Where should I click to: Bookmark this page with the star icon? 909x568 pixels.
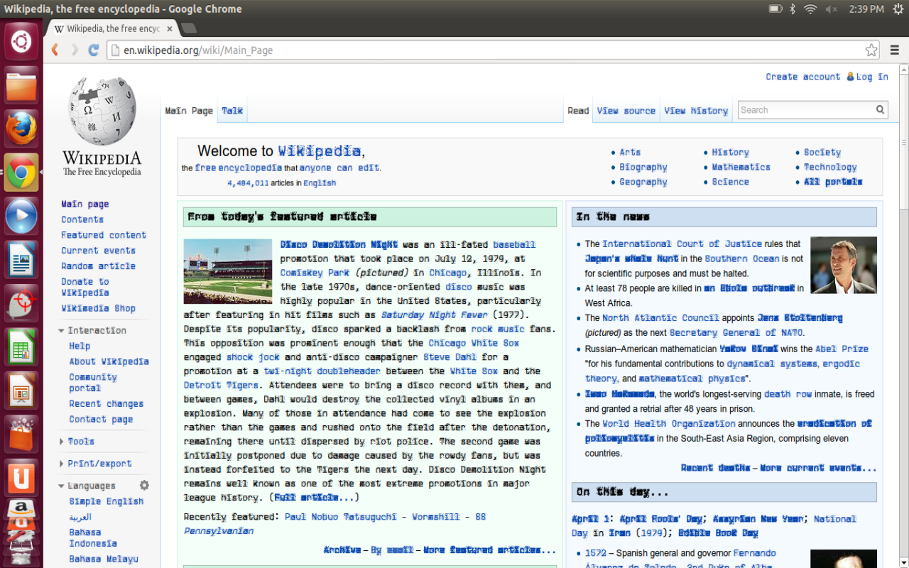point(871,50)
